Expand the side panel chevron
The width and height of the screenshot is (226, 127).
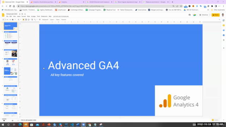[x=224, y=120]
